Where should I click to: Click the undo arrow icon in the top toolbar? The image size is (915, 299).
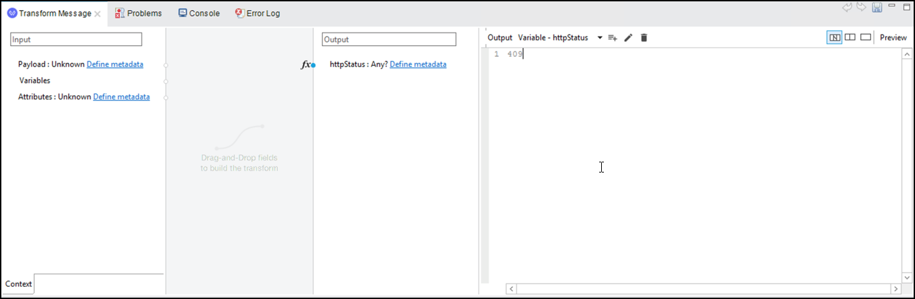[847, 7]
